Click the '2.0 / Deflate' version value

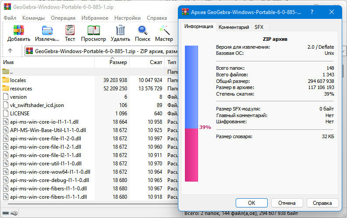click(x=321, y=47)
